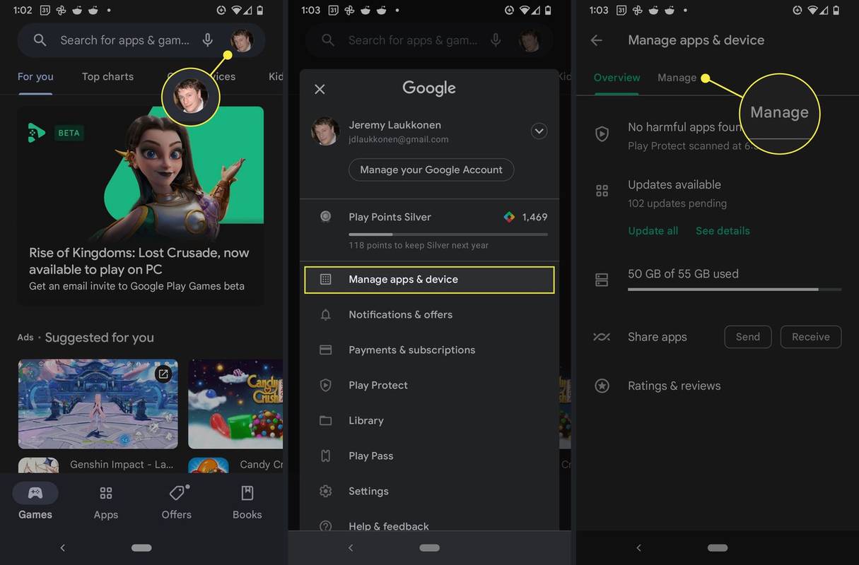Viewport: 859px width, 565px height.
Task: Open the Candy Crush suggested game thumbnail
Action: point(235,404)
